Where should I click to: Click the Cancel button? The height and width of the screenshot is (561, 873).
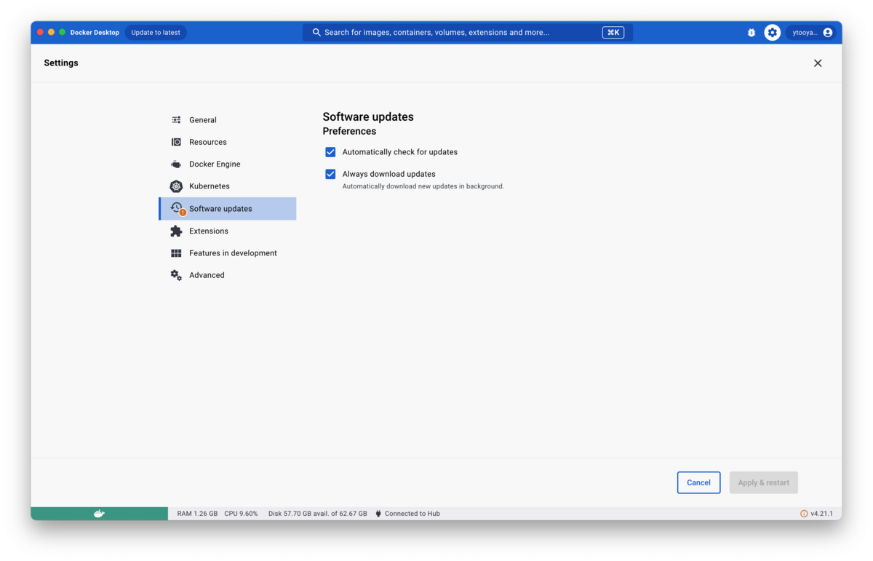click(x=698, y=482)
